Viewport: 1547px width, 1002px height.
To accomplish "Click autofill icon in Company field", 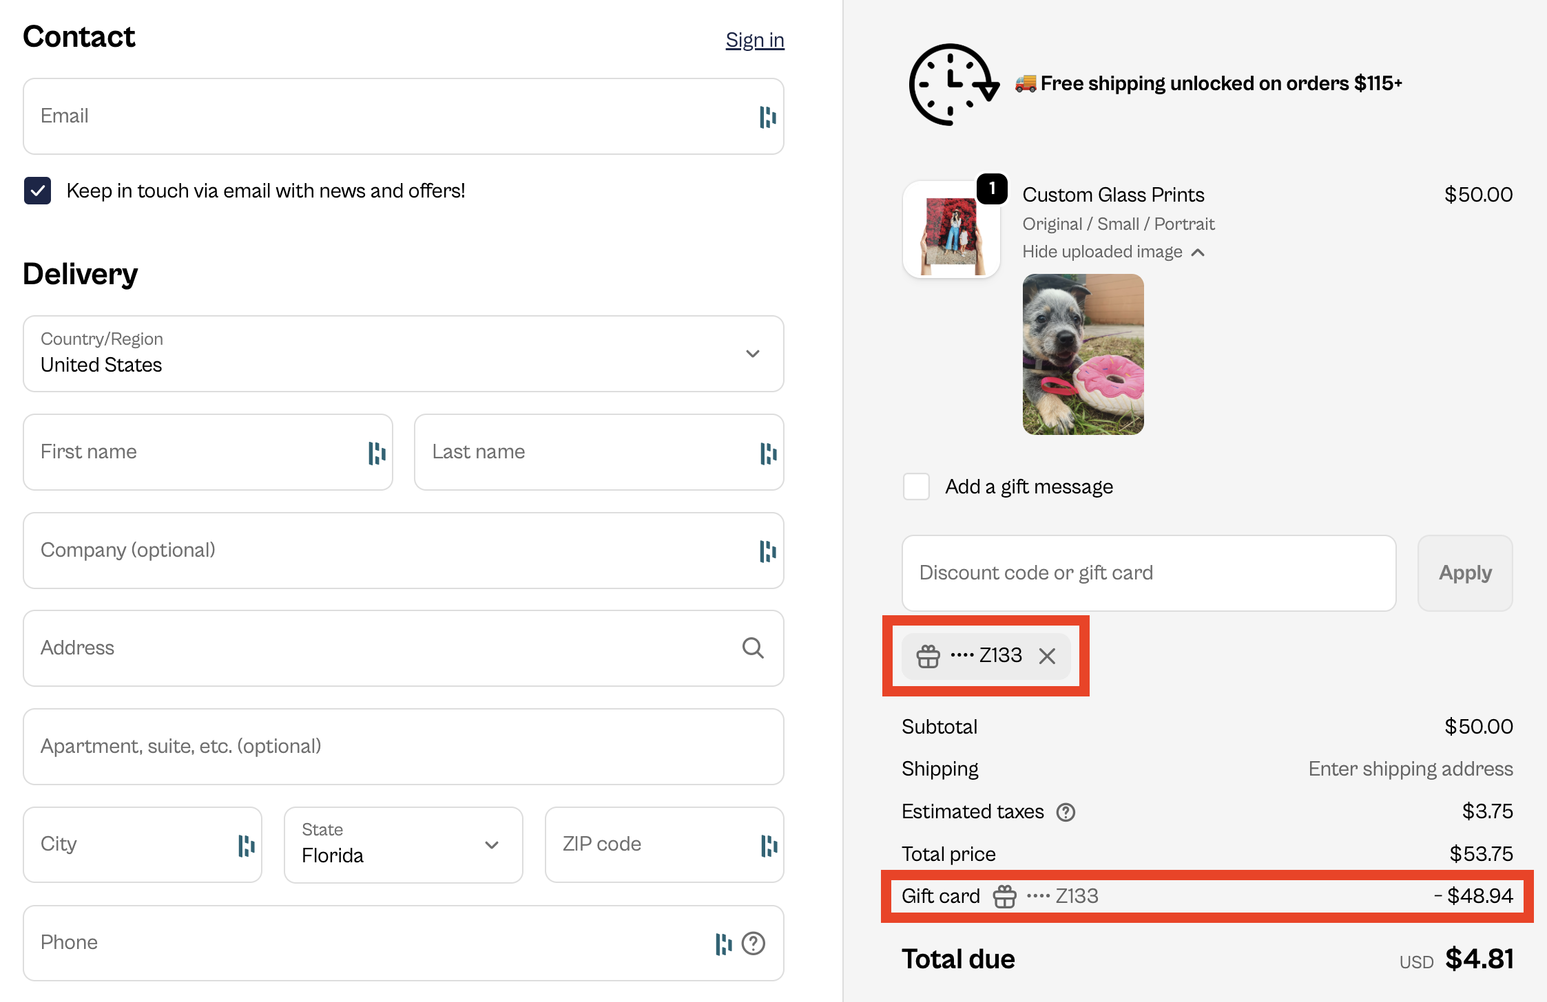I will click(x=767, y=551).
